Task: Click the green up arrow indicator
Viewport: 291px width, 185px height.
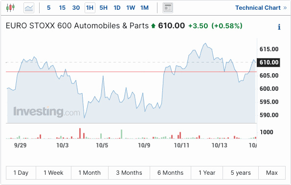Action: [x=153, y=26]
